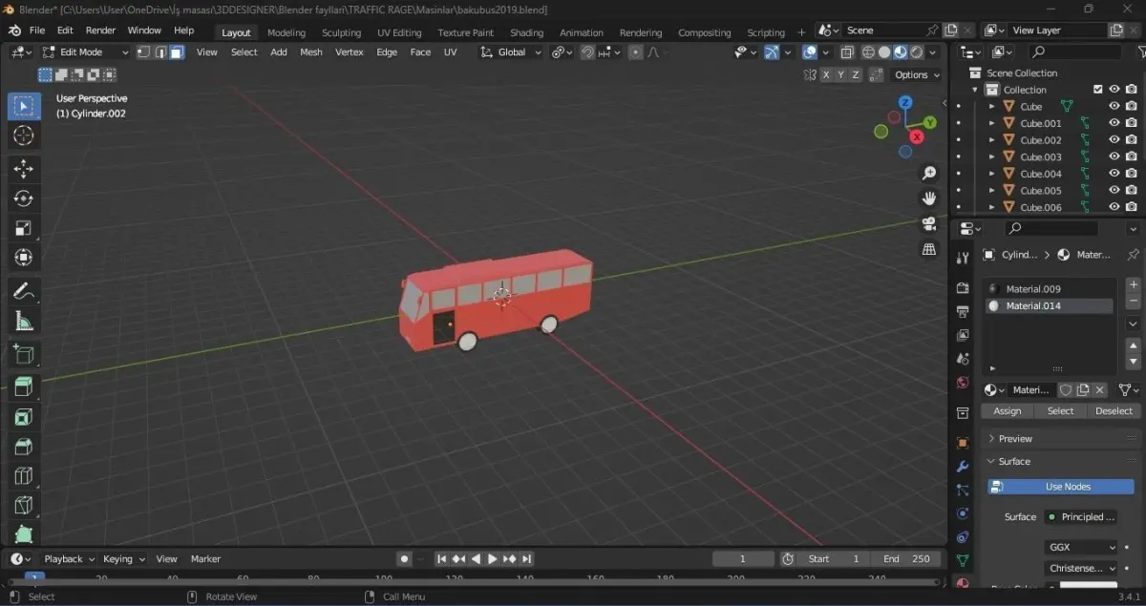Click the material Select button
1146x606 pixels.
click(x=1060, y=411)
